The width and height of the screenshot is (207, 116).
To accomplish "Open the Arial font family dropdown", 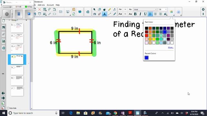I will point(145,9).
